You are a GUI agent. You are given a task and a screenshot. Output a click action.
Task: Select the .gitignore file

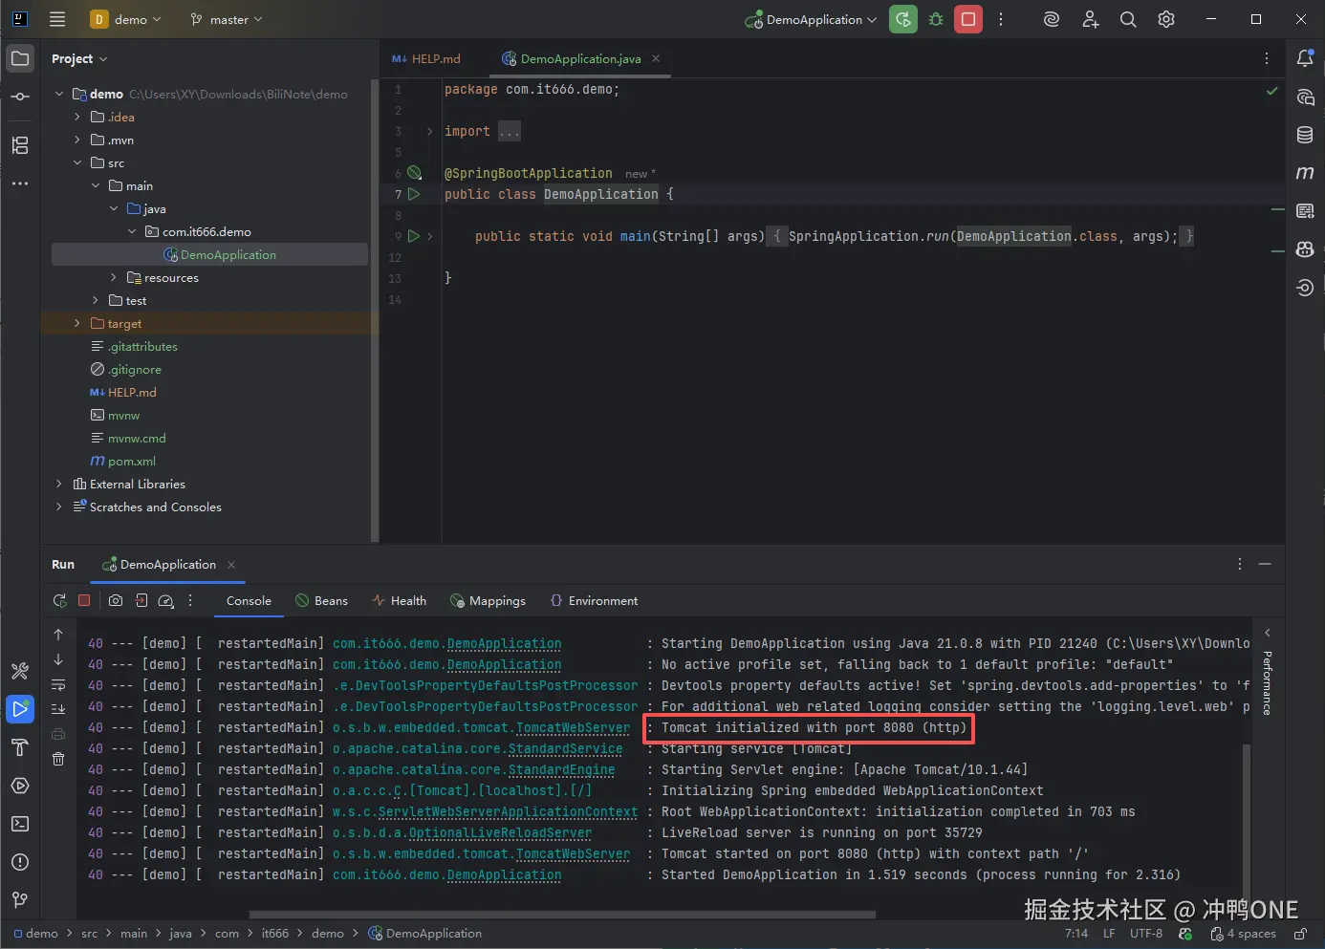click(x=125, y=369)
